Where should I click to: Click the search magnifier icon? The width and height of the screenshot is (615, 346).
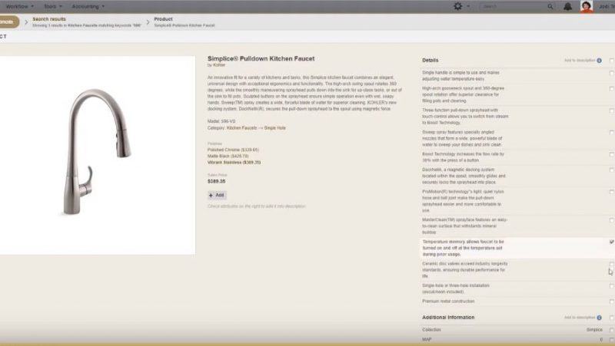pos(550,6)
